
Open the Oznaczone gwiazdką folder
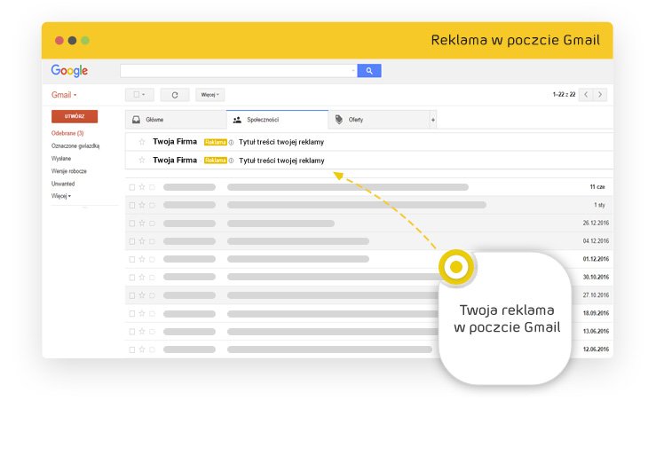[75, 145]
